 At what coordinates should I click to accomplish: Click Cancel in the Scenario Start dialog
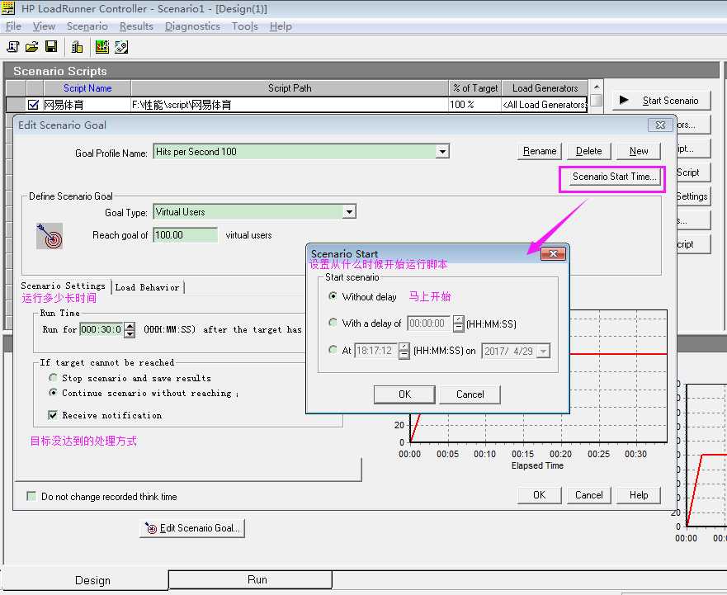(470, 394)
